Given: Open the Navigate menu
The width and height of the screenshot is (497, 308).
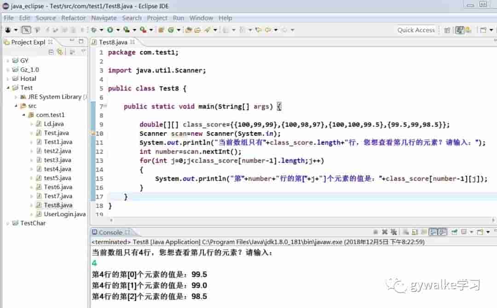Looking at the screenshot, I should pyautogui.click(x=104, y=18).
